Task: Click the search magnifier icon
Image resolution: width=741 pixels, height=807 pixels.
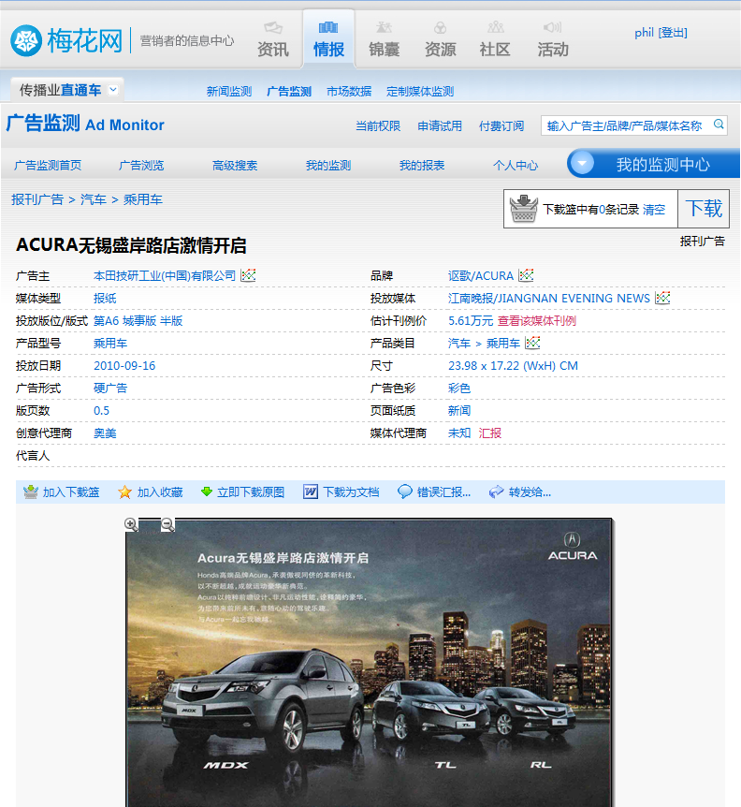Action: (719, 124)
